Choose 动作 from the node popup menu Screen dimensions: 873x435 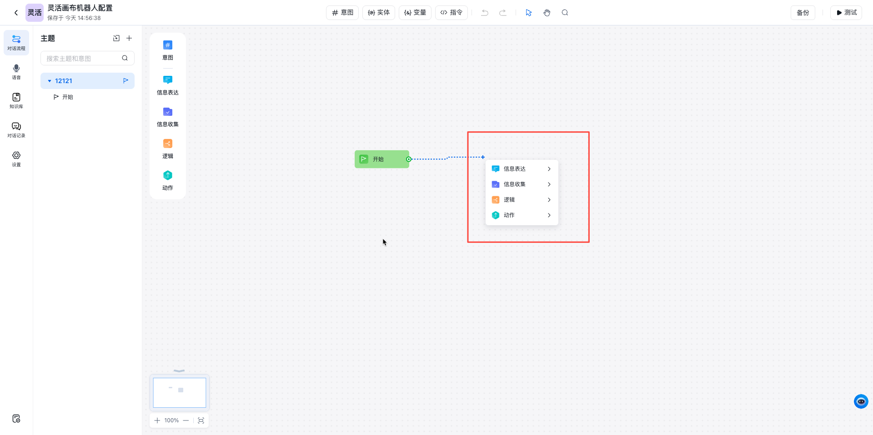(509, 215)
